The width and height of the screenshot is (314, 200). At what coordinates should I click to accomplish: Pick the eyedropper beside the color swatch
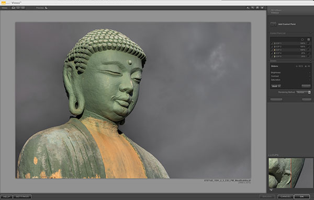(279, 86)
